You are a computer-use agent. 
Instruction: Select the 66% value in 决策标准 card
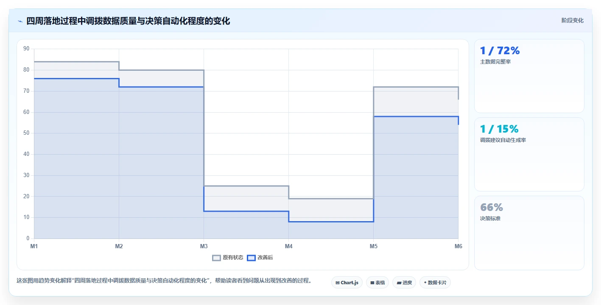click(x=492, y=208)
